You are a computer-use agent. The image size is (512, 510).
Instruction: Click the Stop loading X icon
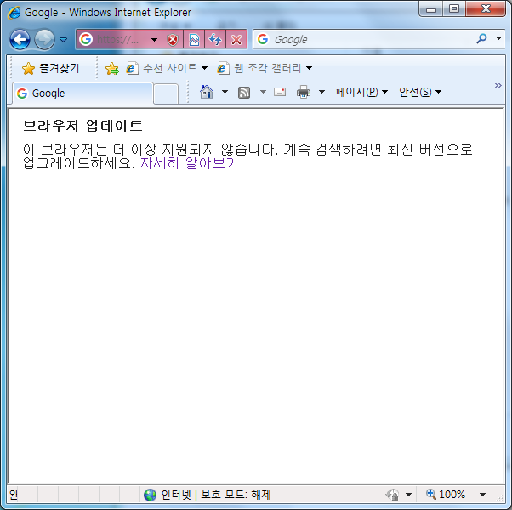pyautogui.click(x=237, y=40)
